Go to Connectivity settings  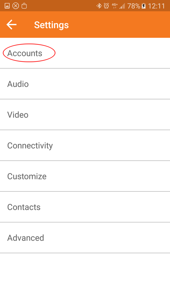click(85, 145)
